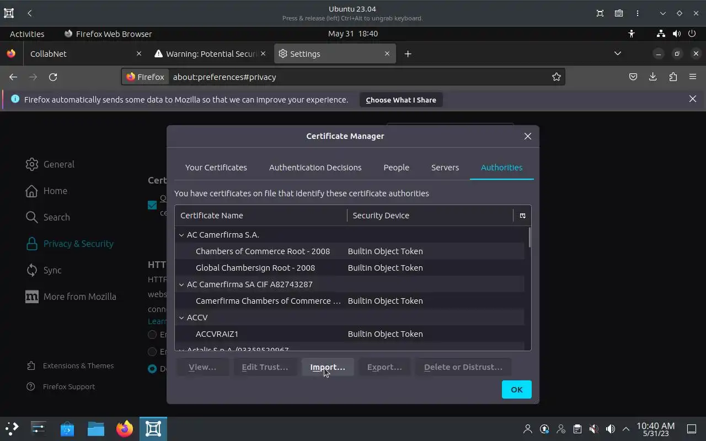Screen dimensions: 706x441
Task: Select the Authorities tab
Action: tap(501, 168)
